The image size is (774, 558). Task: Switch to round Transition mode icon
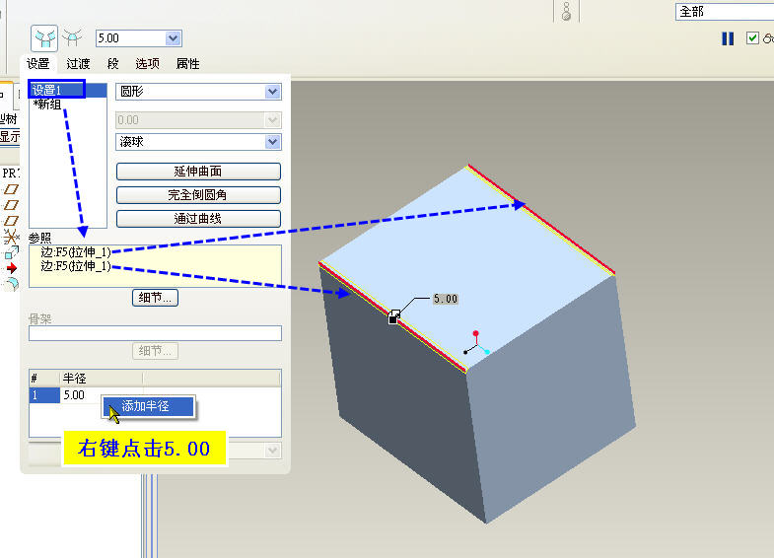click(72, 38)
